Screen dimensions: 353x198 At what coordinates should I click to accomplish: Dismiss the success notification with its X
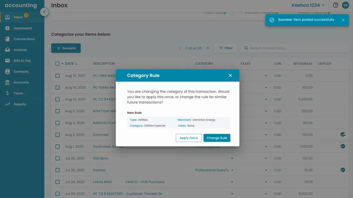pyautogui.click(x=343, y=20)
